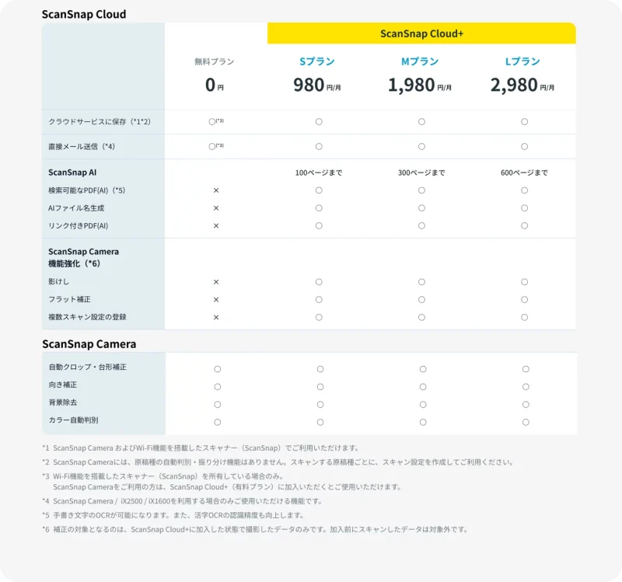This screenshot has width=622, height=582.
Task: Click the カラー自動判別 row label
Action: (x=73, y=420)
